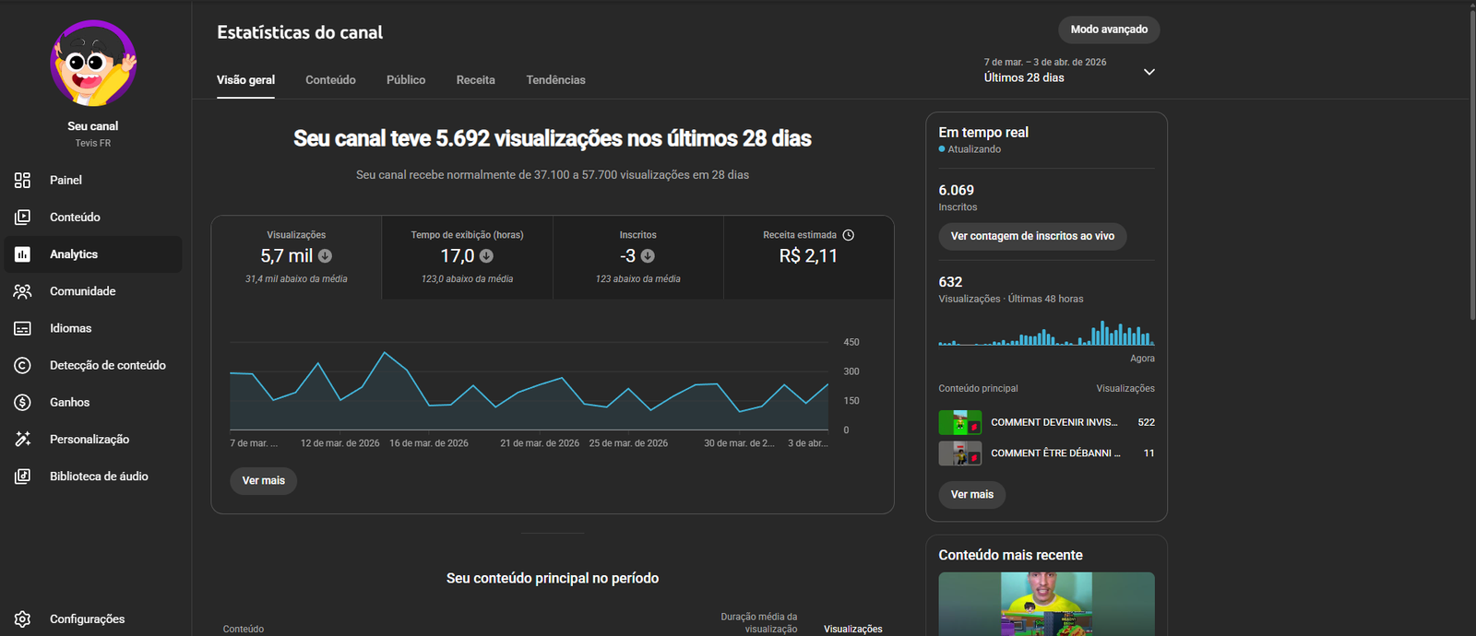Viewport: 1476px width, 636px height.
Task: Expand the Últimos 28 dias date dropdown
Action: (x=1149, y=72)
